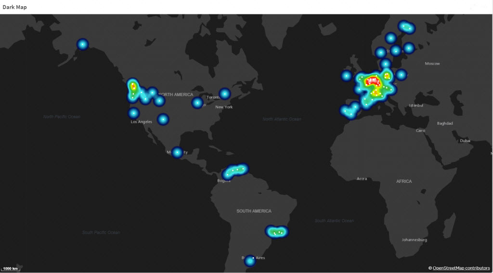
Task: Click the Accra city label
Action: click(362, 178)
